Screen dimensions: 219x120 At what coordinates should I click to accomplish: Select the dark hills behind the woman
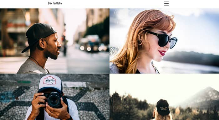coord(191,59)
